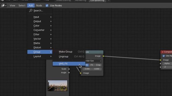The width and height of the screenshot is (172, 96).
Task: Open the View menu
Action: (12, 5)
